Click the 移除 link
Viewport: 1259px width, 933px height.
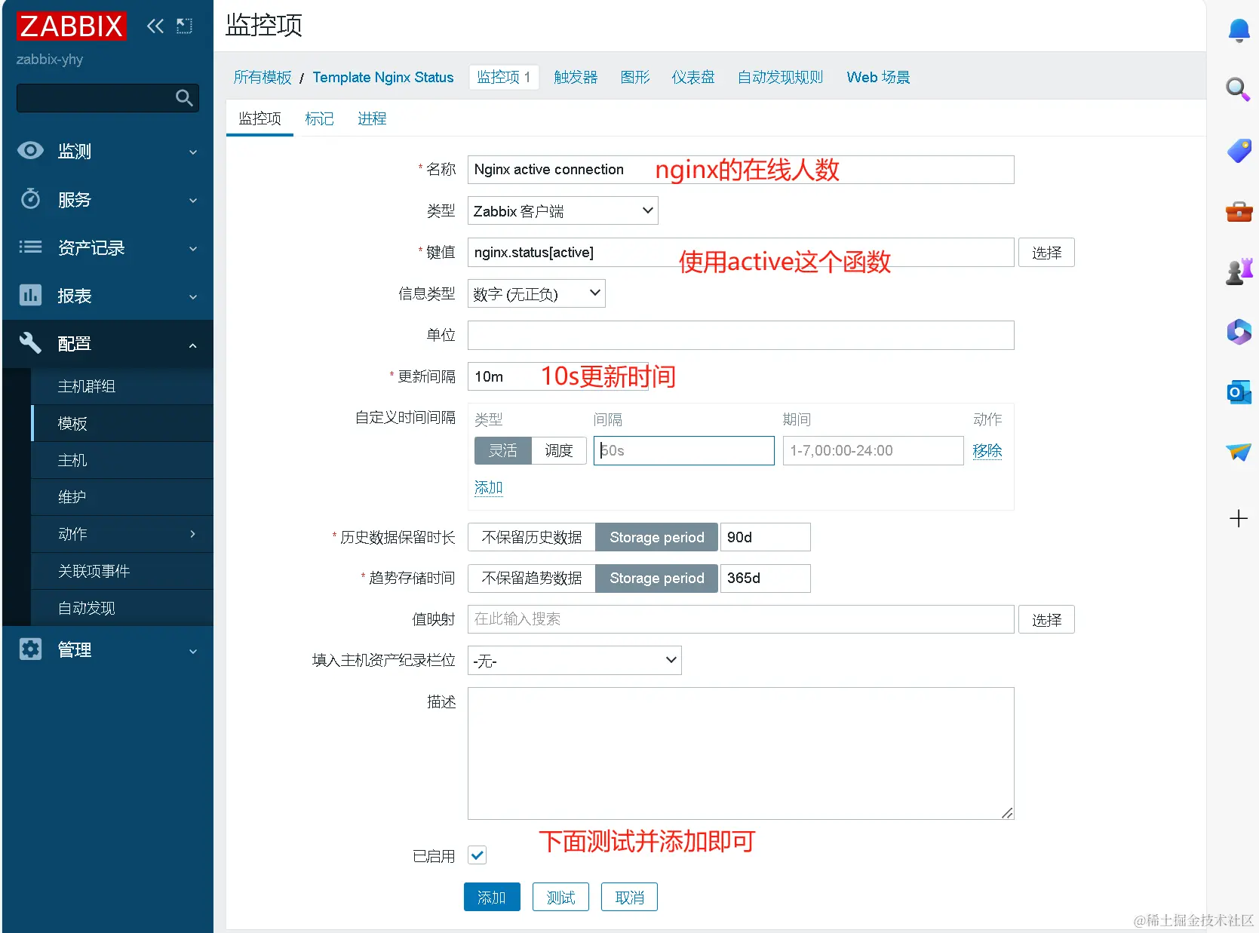(x=987, y=450)
